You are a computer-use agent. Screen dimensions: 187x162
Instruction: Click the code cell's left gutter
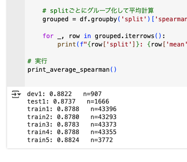click(16, 43)
